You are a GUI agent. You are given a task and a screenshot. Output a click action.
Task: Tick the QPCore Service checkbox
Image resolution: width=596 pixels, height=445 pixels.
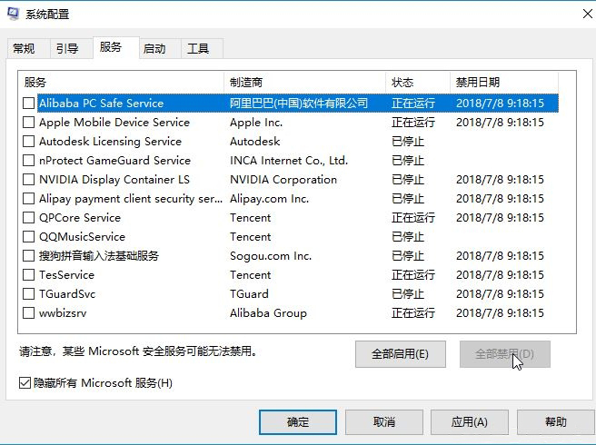pyautogui.click(x=28, y=217)
